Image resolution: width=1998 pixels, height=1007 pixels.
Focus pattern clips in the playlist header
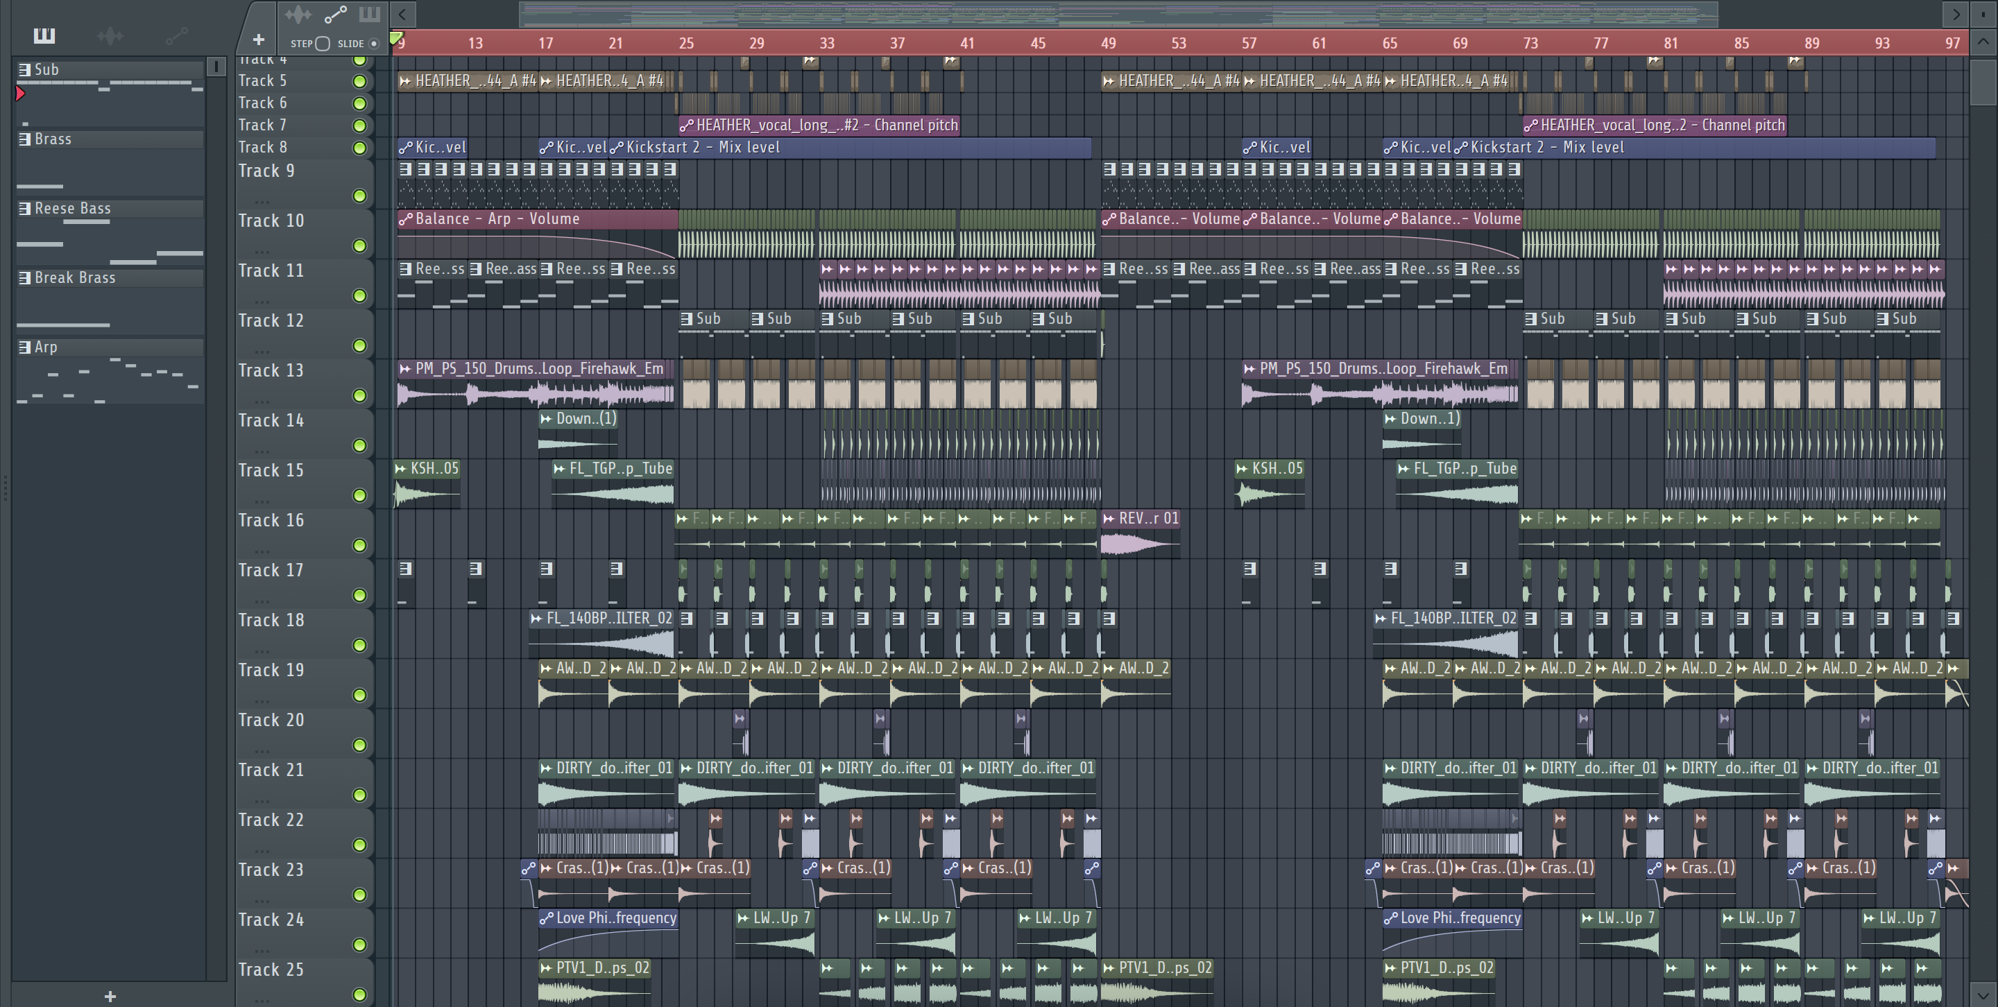pyautogui.click(x=370, y=14)
